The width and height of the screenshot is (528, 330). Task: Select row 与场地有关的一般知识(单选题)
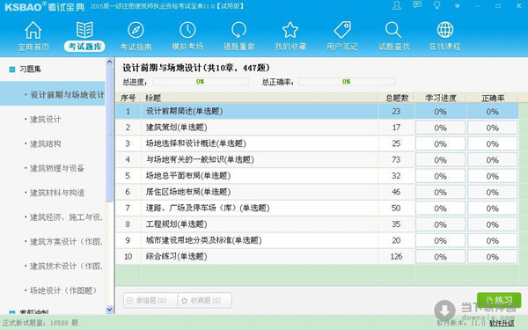317,159
